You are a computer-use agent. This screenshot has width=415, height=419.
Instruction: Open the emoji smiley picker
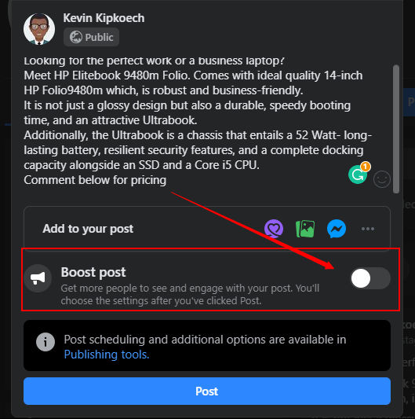click(382, 179)
